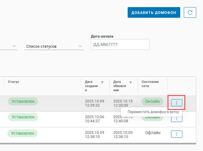The height and width of the screenshot is (151, 203).
Task: Click creation date 2025.10.06 10:44:37 cell
Action: 95,119
